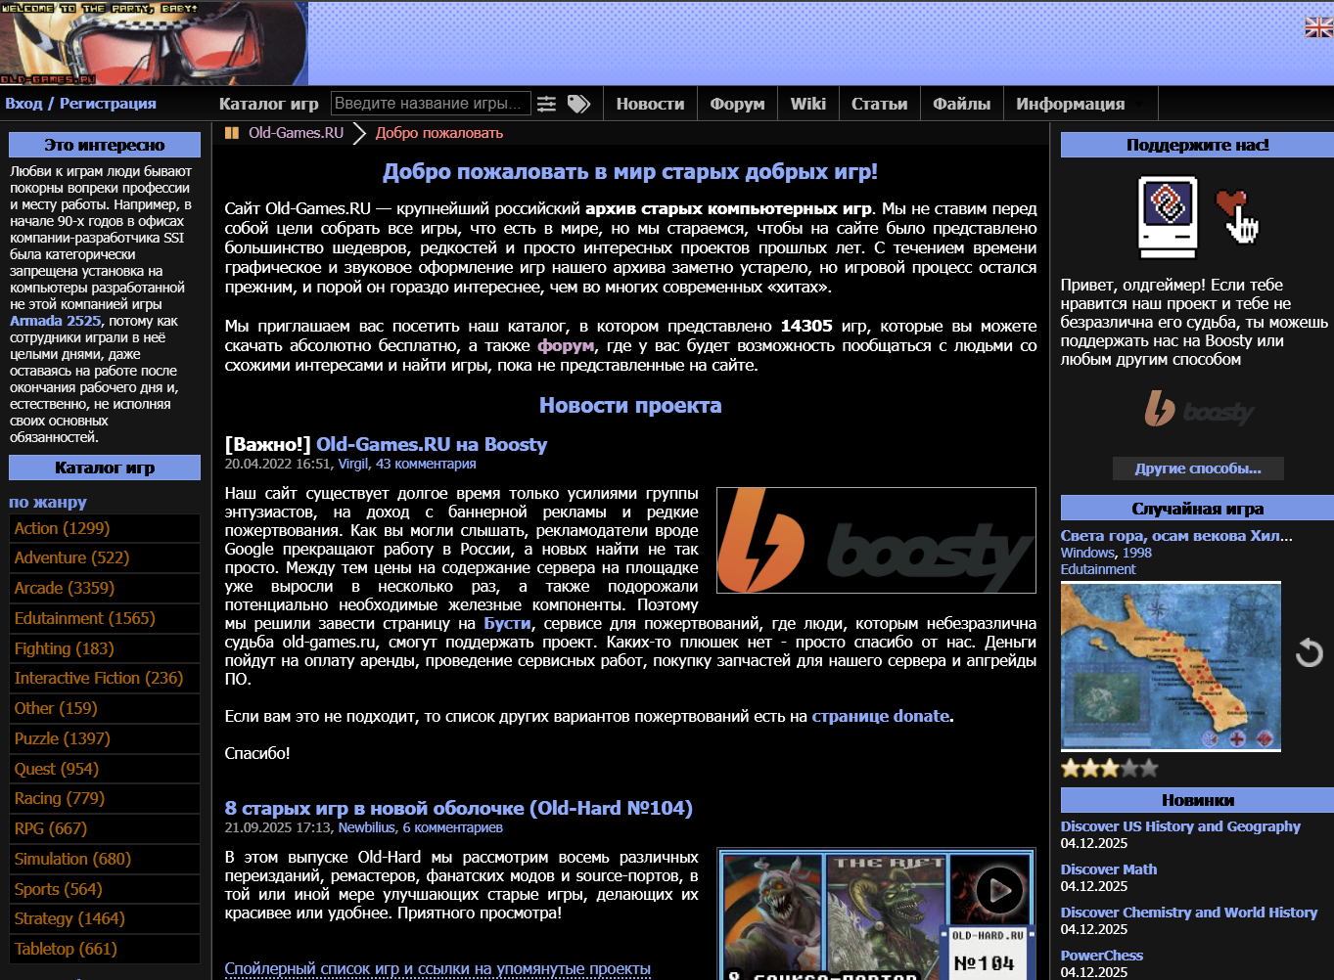Open the PowerChess game link
The height and width of the screenshot is (980, 1334).
[1102, 956]
